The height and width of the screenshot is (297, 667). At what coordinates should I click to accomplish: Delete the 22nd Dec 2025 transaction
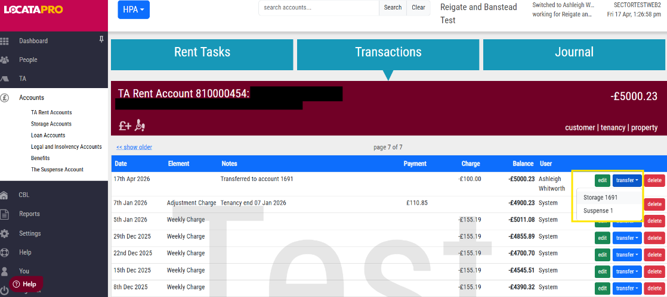(x=654, y=255)
